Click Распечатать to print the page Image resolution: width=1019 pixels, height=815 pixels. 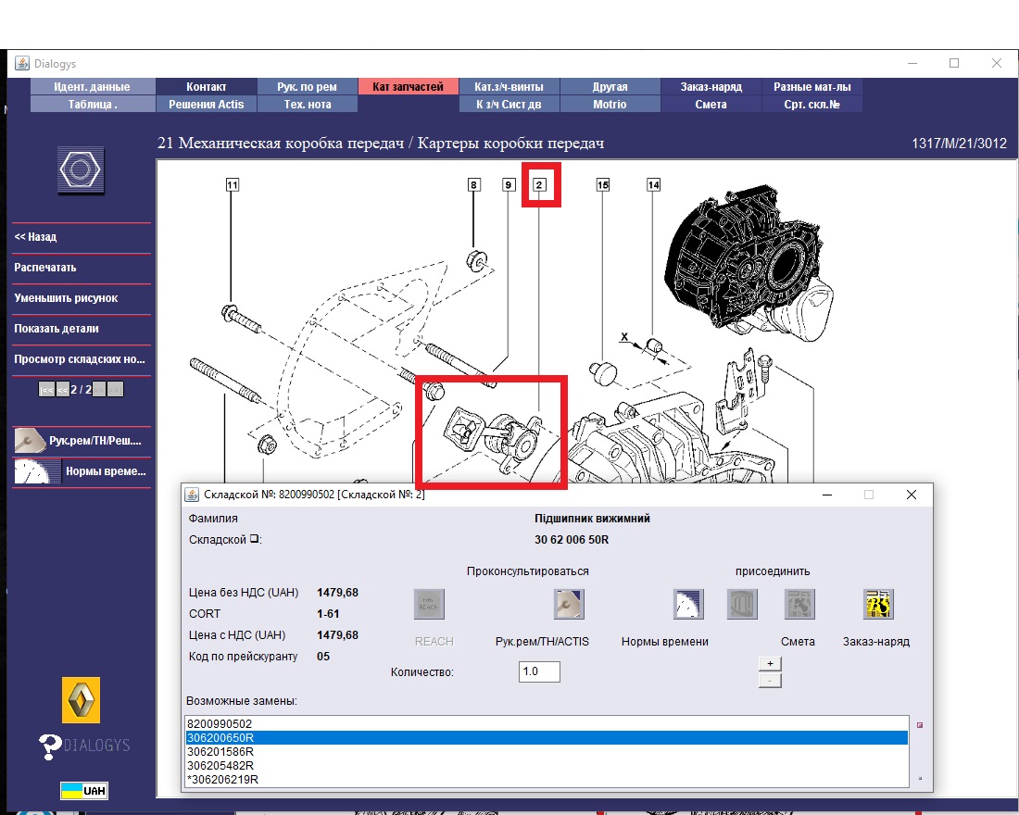pyautogui.click(x=82, y=268)
